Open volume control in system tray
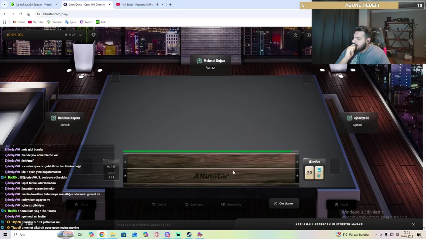This screenshot has height=239, width=426. (x=397, y=235)
